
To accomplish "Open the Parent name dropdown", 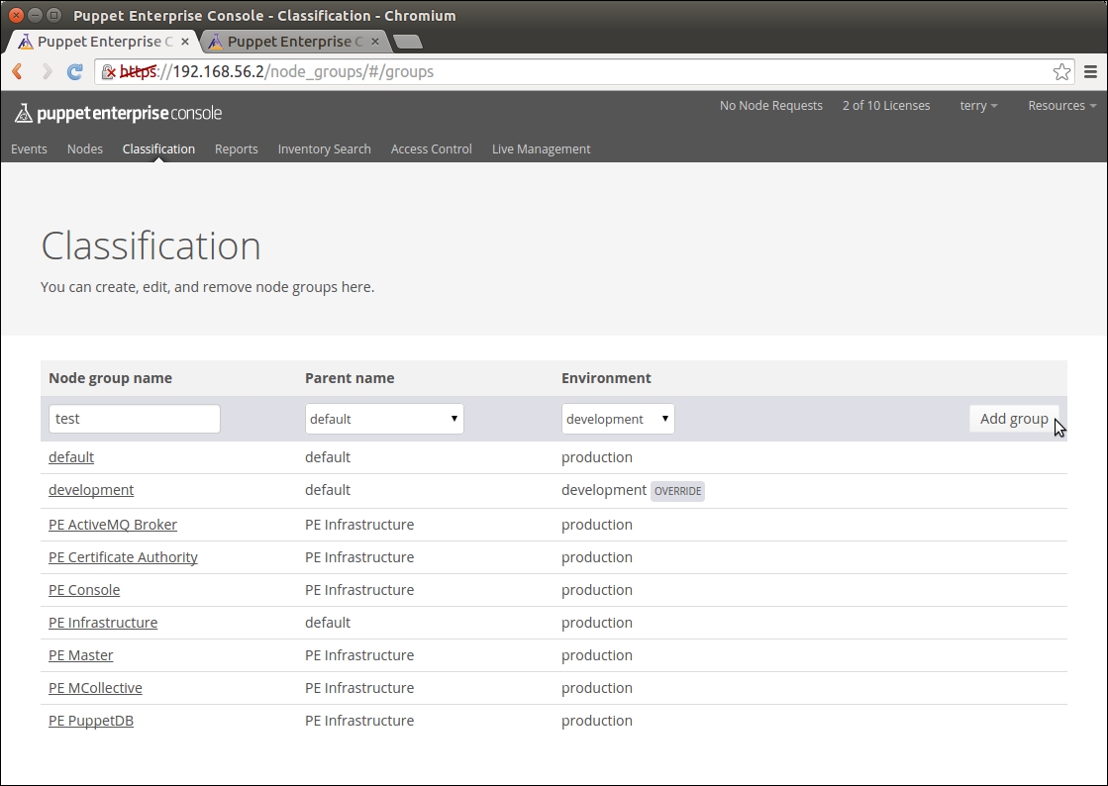I will [384, 419].
